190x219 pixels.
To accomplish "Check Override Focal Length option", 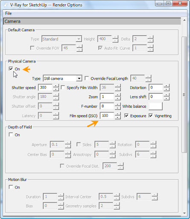I will pyautogui.click(x=87, y=78).
